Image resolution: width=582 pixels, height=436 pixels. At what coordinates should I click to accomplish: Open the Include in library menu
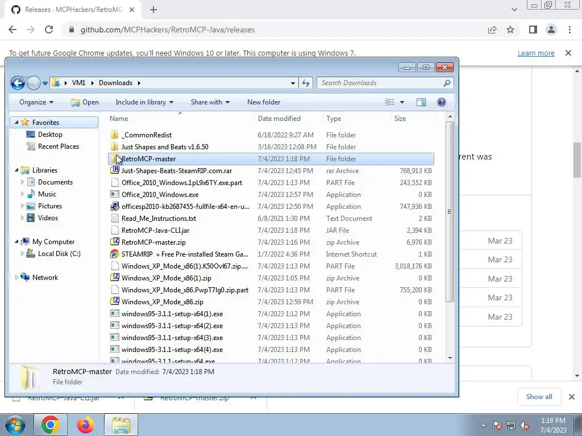click(144, 102)
